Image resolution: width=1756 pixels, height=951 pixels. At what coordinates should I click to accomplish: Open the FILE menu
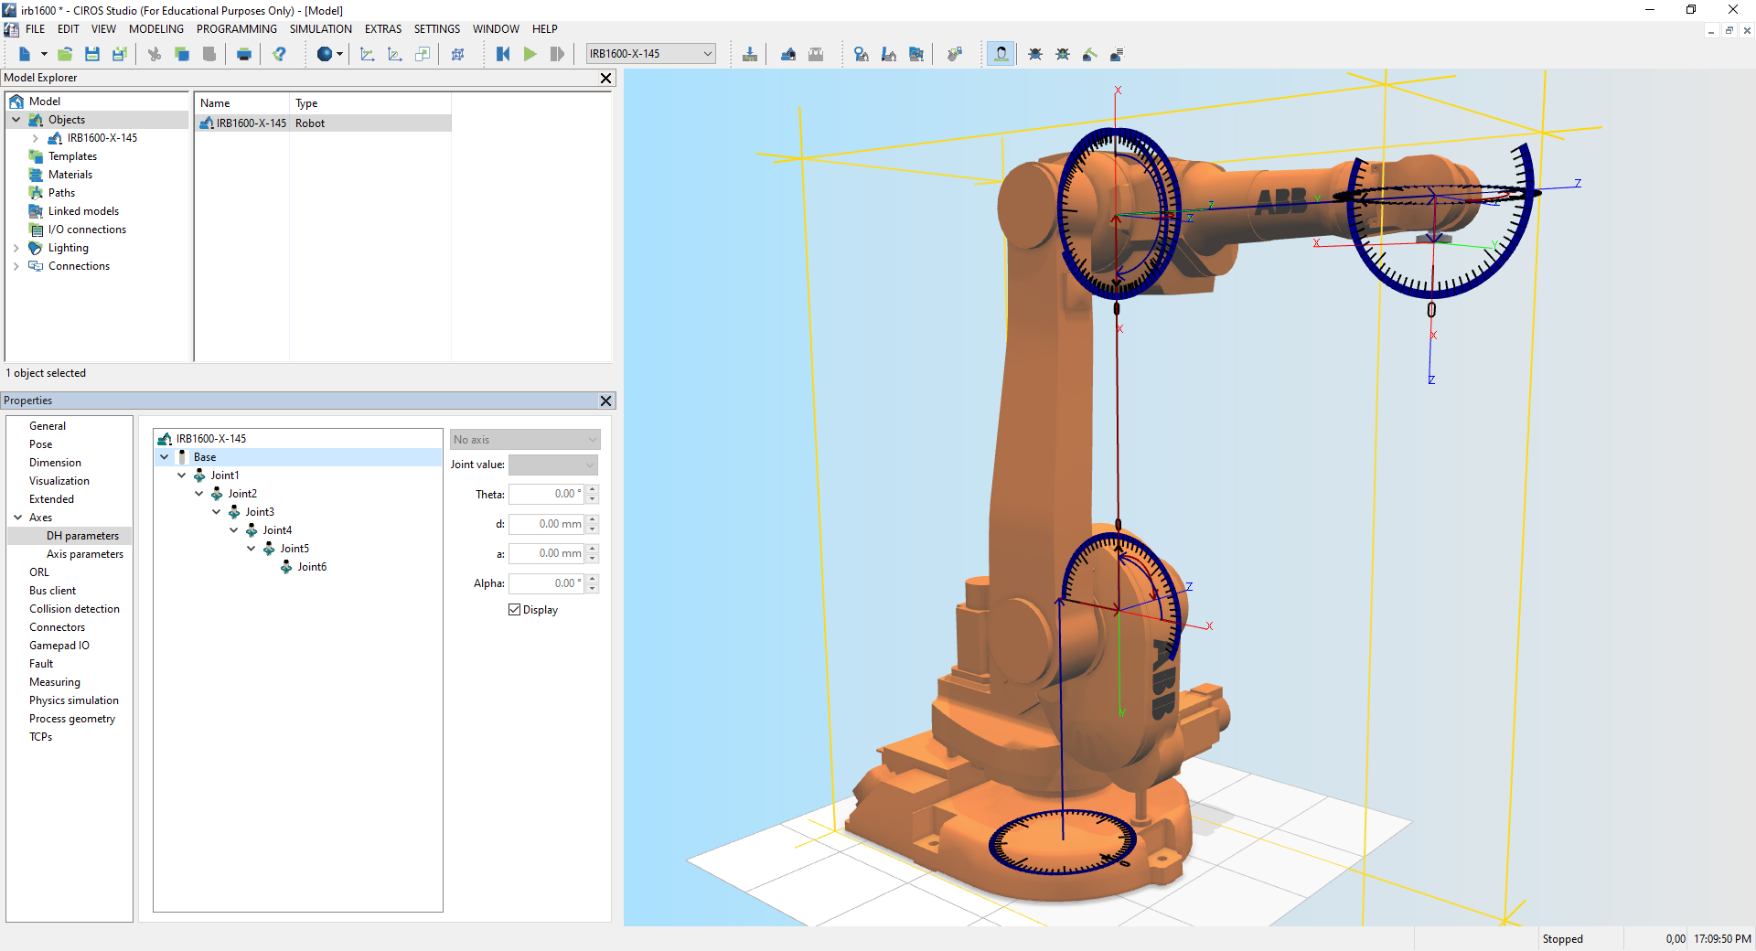point(36,29)
